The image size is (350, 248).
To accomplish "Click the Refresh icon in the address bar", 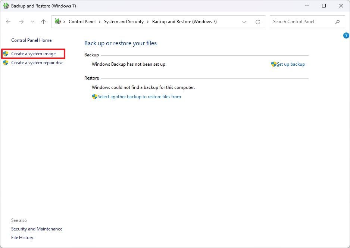I will (x=257, y=22).
